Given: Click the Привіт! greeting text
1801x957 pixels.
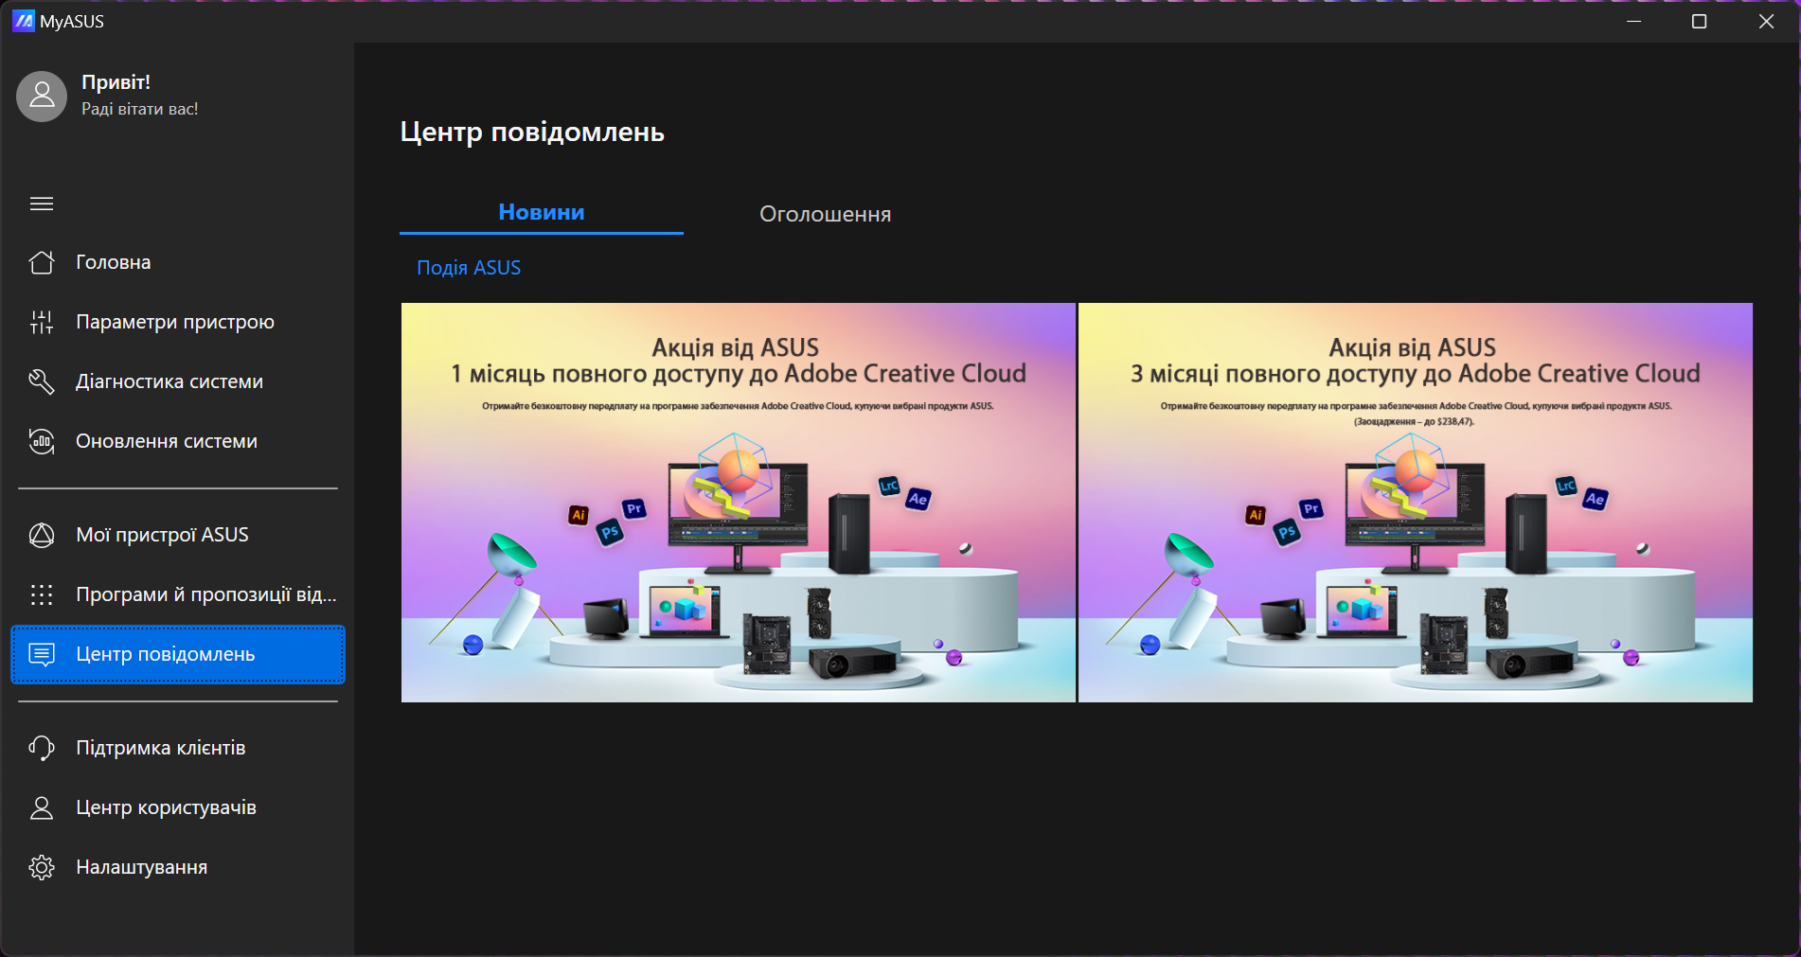Looking at the screenshot, I should (x=116, y=82).
